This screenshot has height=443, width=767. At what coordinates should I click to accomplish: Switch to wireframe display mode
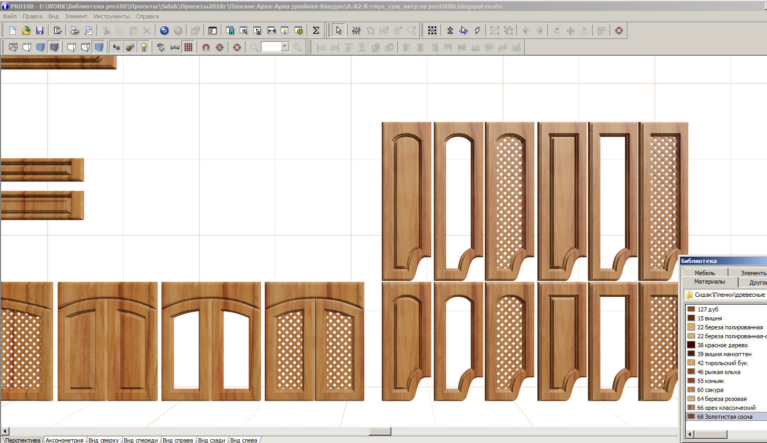tap(13, 47)
